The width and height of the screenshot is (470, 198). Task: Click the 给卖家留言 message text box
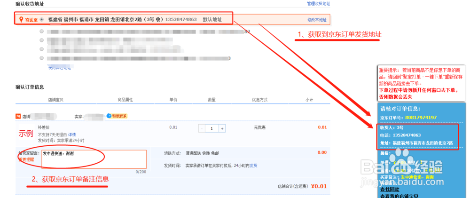pos(94,159)
